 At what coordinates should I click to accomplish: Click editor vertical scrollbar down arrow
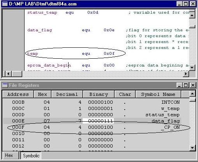192,68
